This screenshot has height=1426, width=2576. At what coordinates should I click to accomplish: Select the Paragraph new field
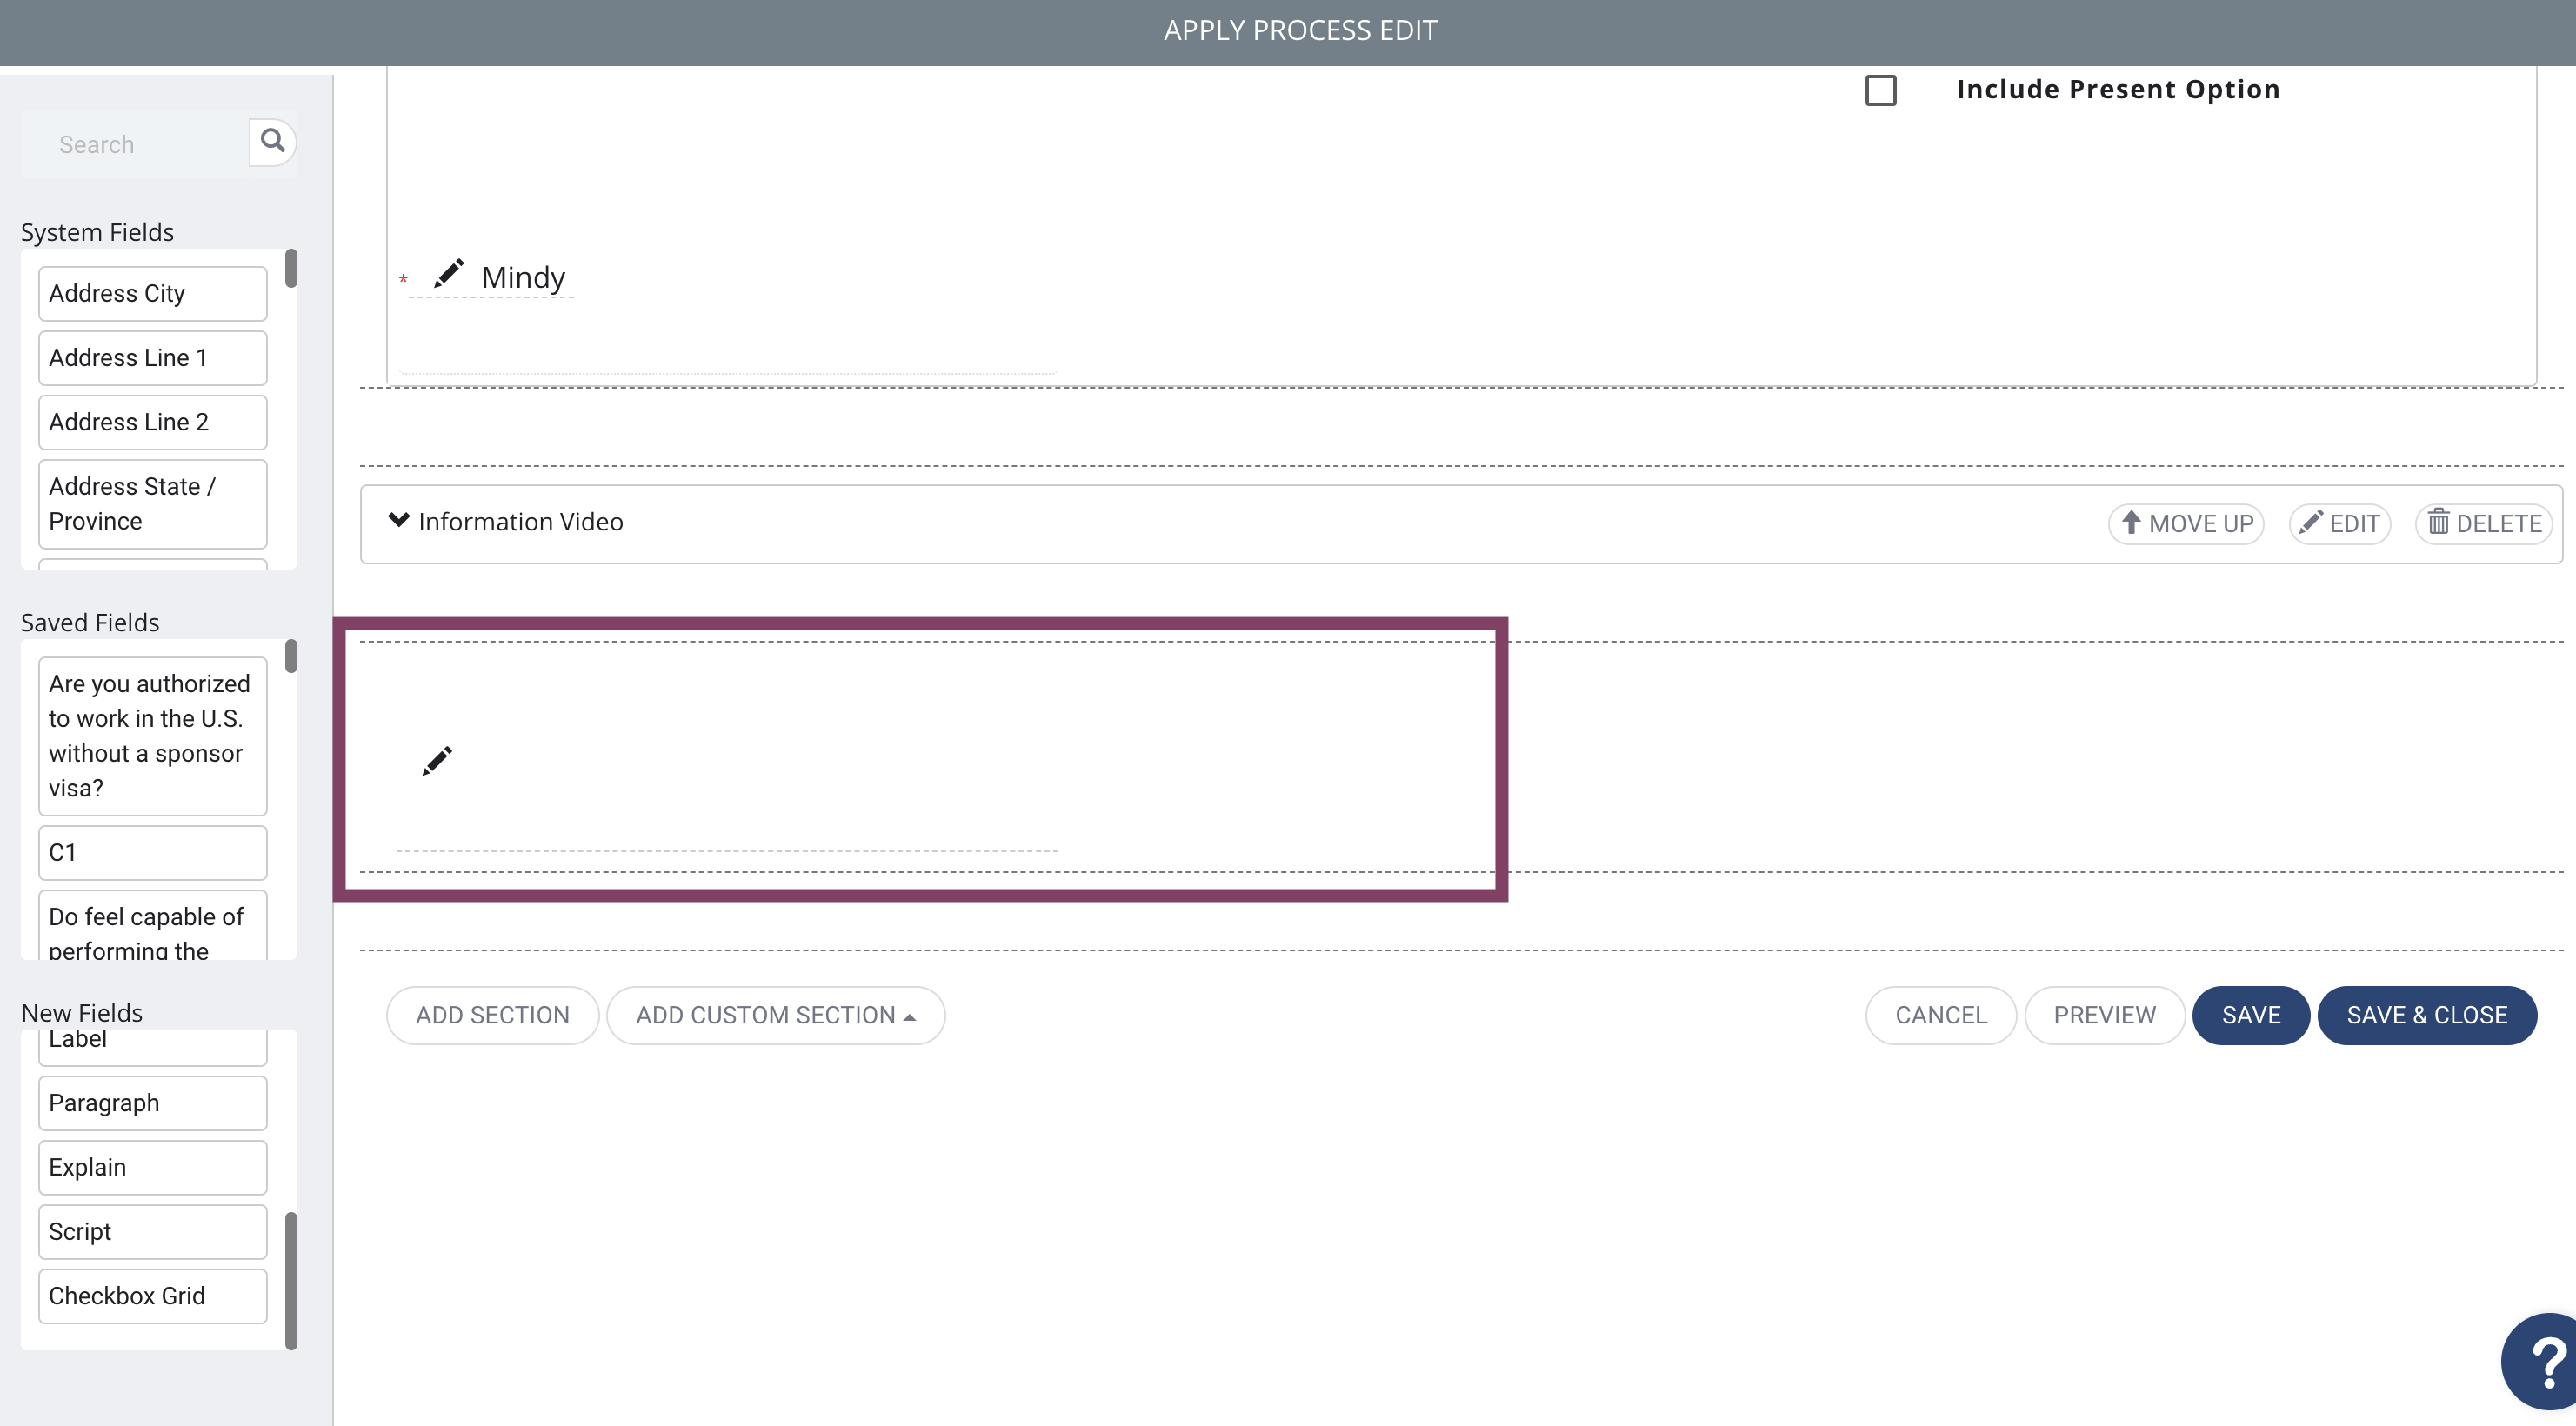(152, 1103)
